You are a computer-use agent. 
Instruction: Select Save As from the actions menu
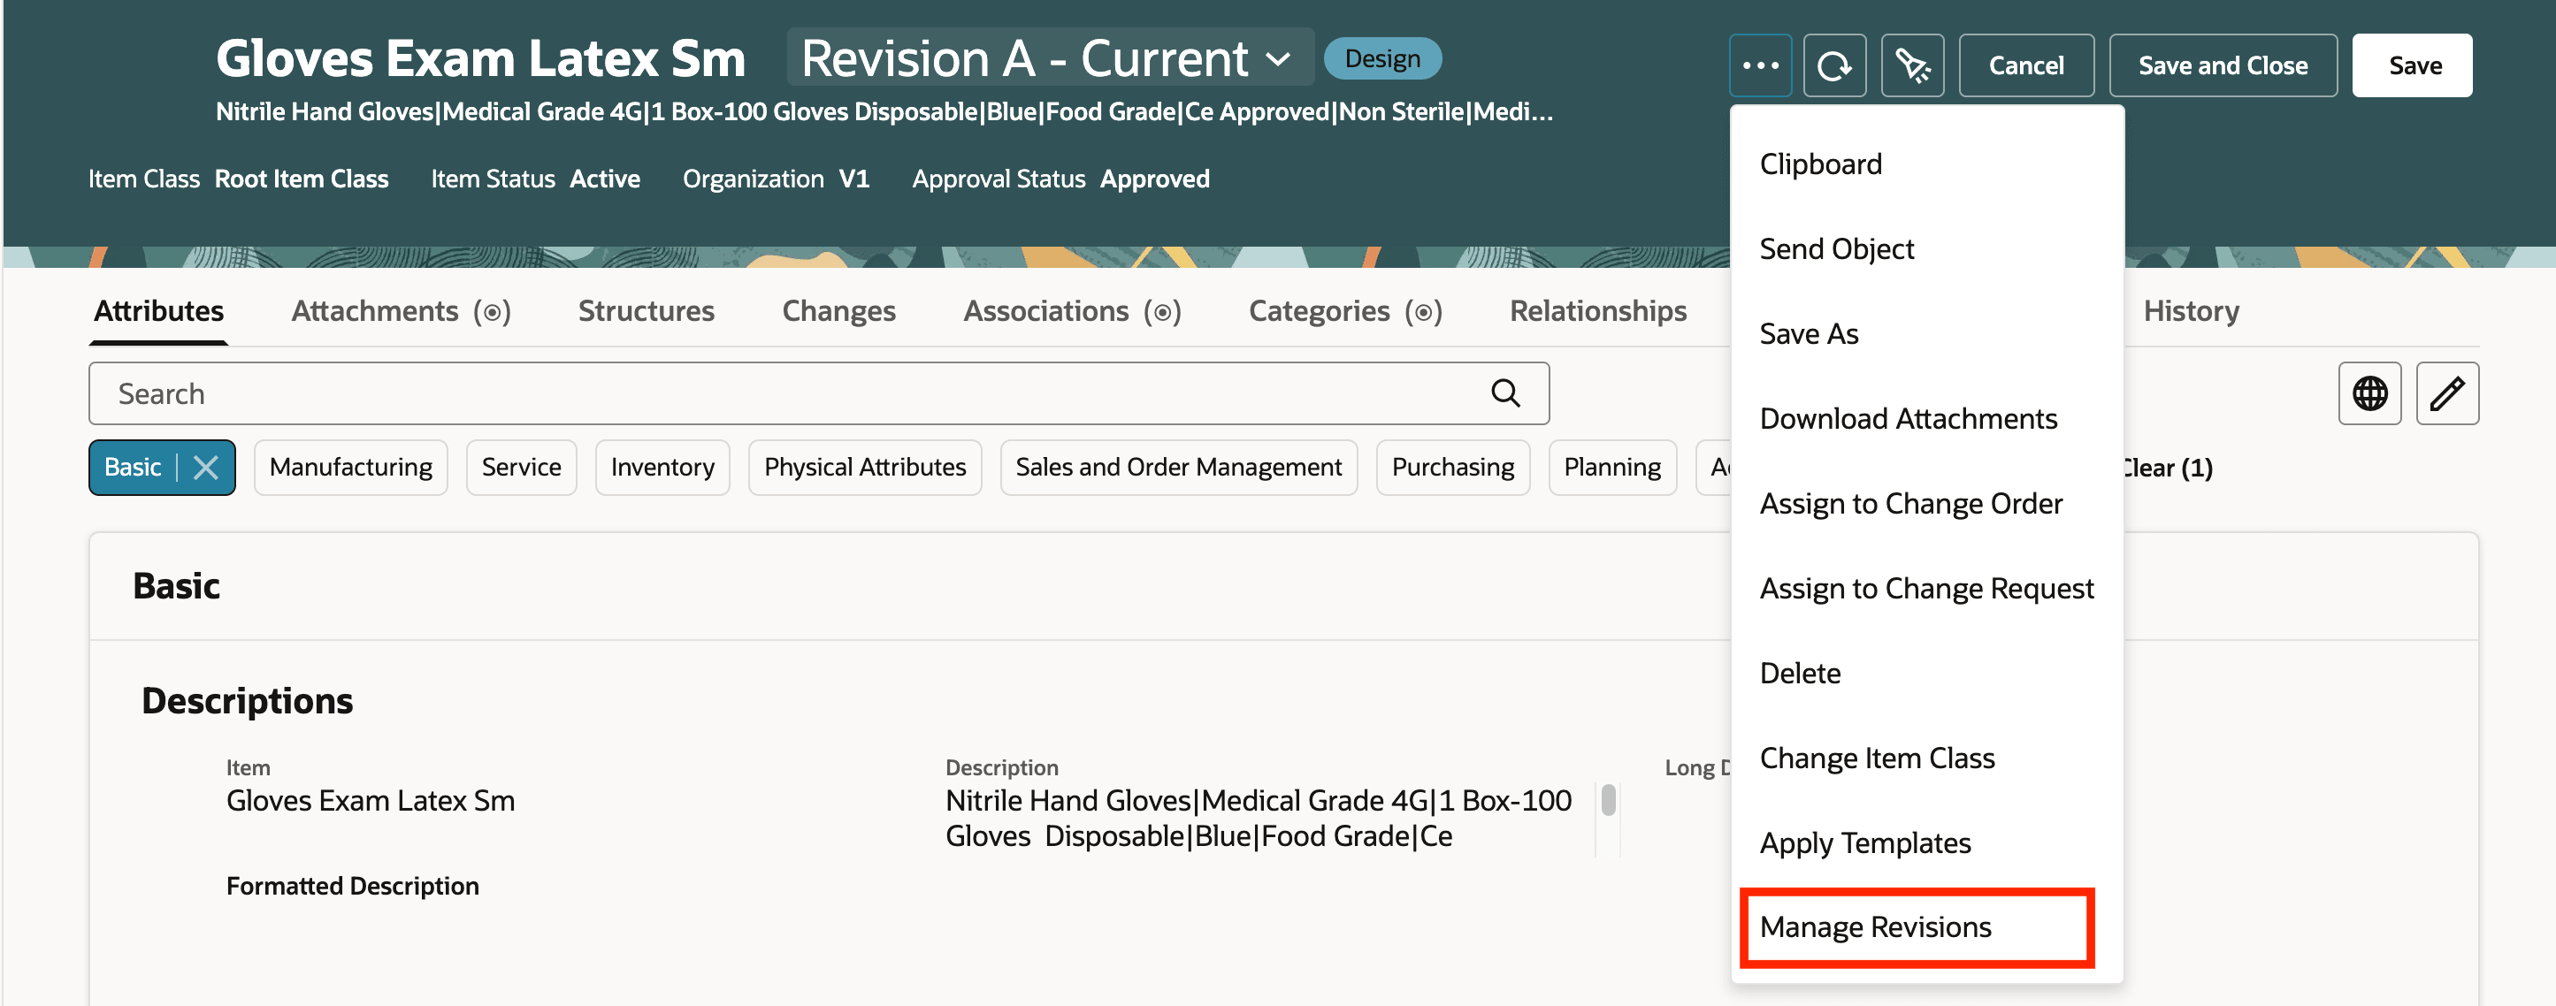(x=1808, y=333)
